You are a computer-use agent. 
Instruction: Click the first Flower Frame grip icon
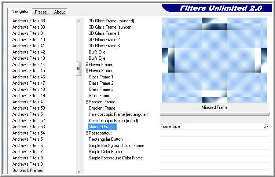coord(87,64)
